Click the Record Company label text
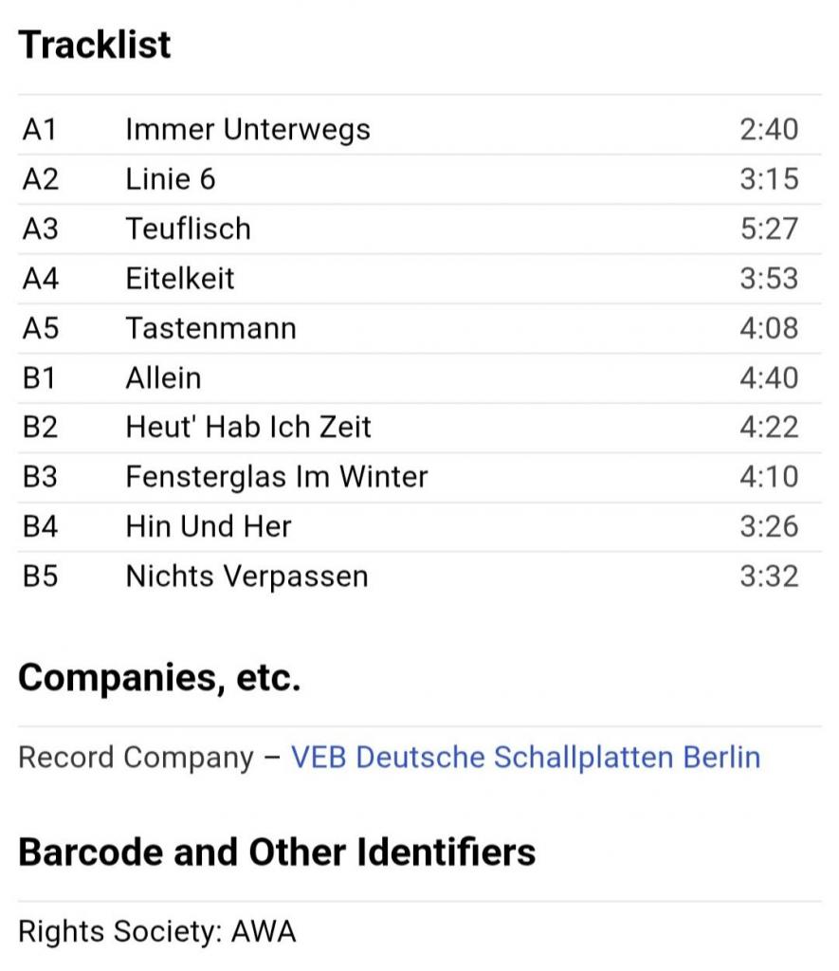The image size is (839, 971). pos(137,758)
